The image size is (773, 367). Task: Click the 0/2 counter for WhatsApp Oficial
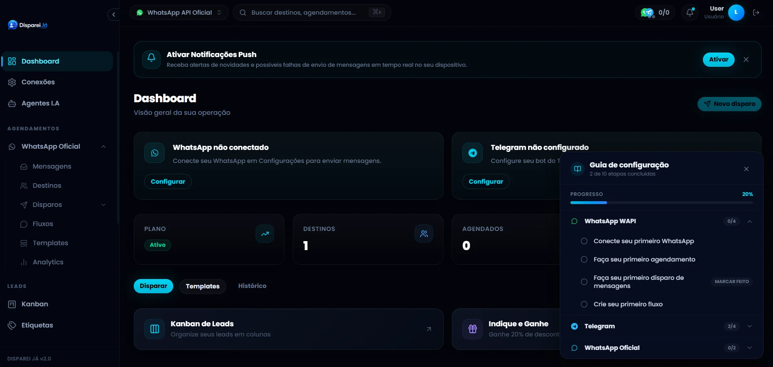click(x=731, y=348)
